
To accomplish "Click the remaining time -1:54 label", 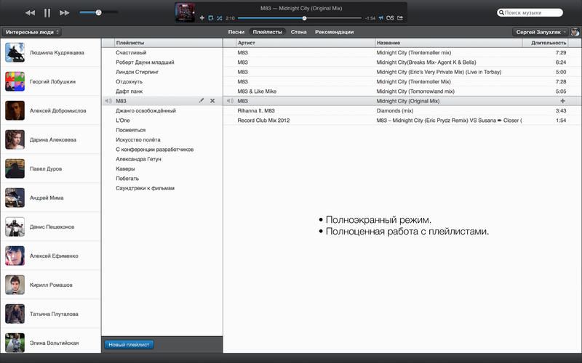I will [x=370, y=18].
